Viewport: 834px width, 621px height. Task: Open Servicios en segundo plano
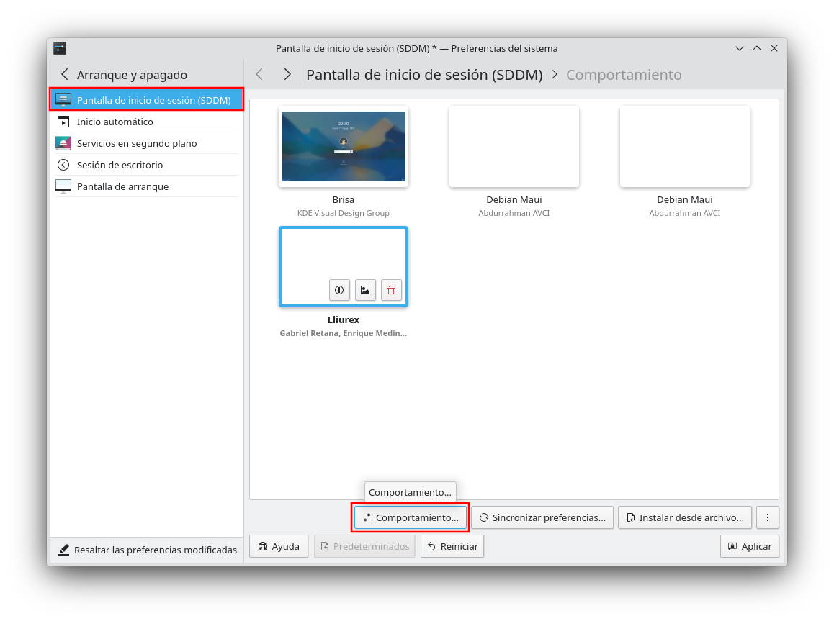point(137,143)
